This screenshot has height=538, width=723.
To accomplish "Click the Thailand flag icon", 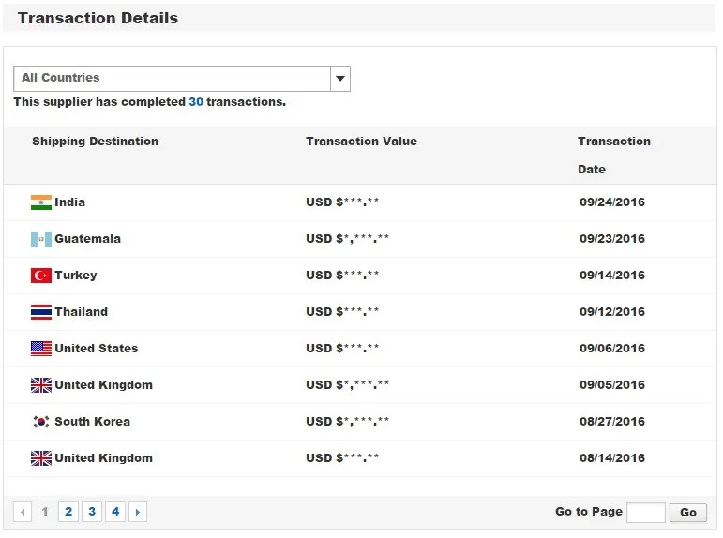I will pos(40,312).
